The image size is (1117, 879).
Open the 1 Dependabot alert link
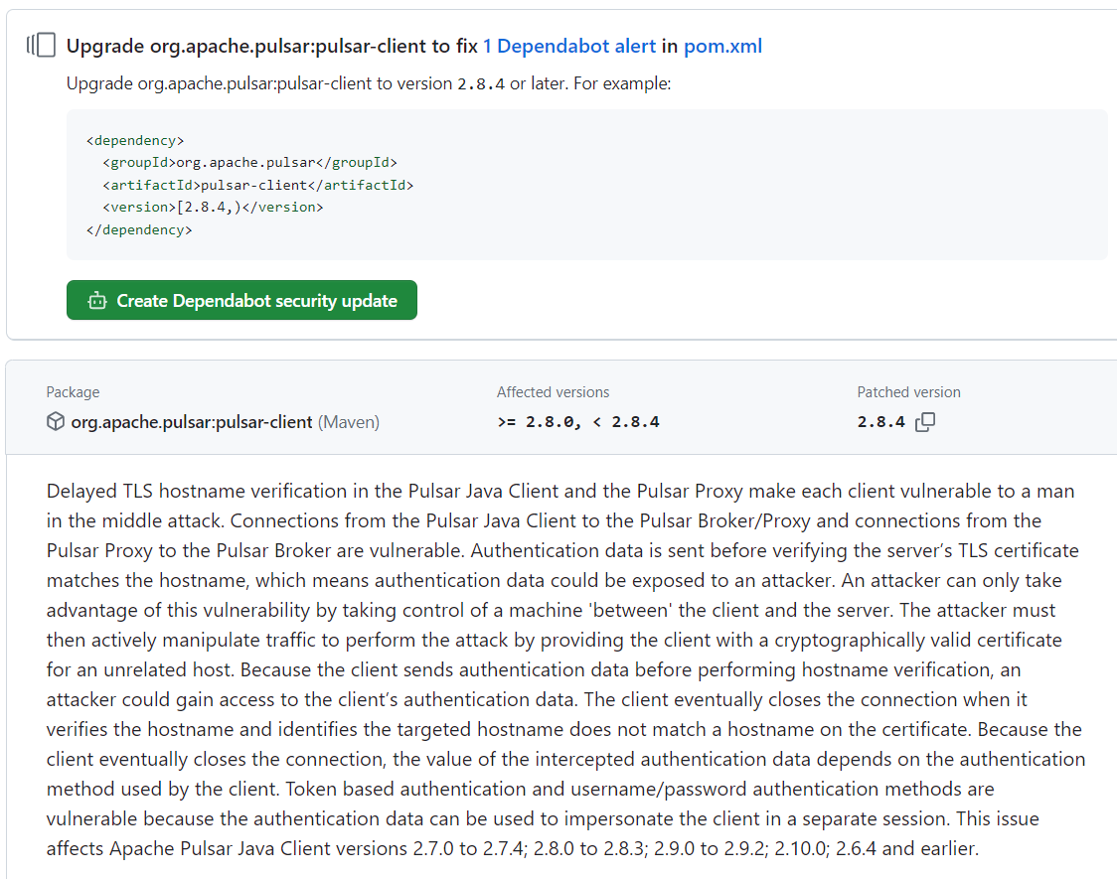569,46
